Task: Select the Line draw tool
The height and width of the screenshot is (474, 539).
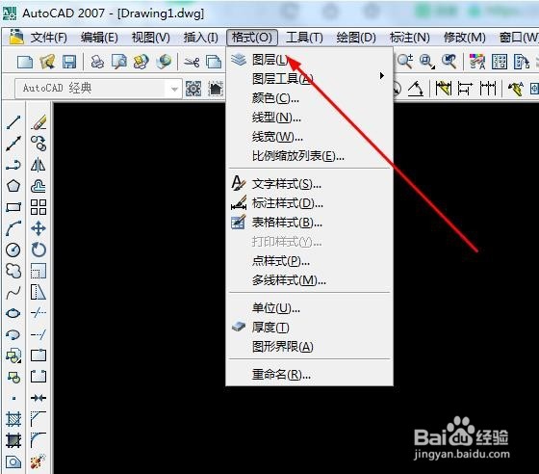Action: [x=13, y=122]
